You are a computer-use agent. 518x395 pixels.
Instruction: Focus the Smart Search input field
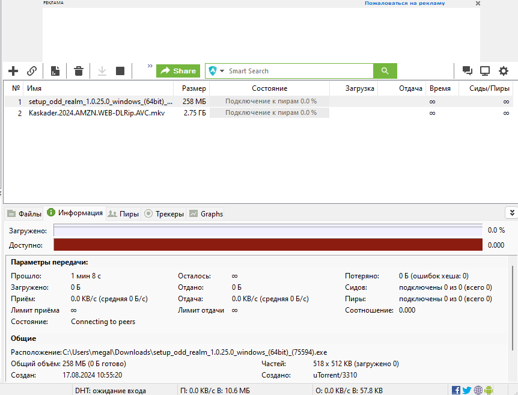300,71
